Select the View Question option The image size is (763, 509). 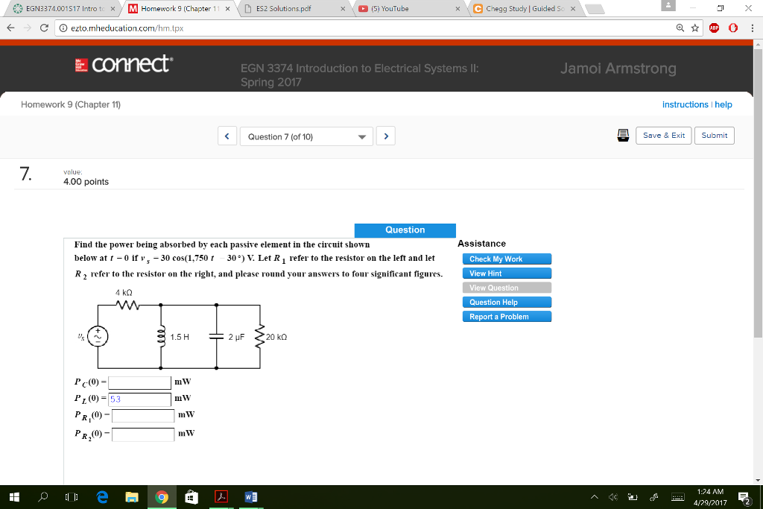507,288
